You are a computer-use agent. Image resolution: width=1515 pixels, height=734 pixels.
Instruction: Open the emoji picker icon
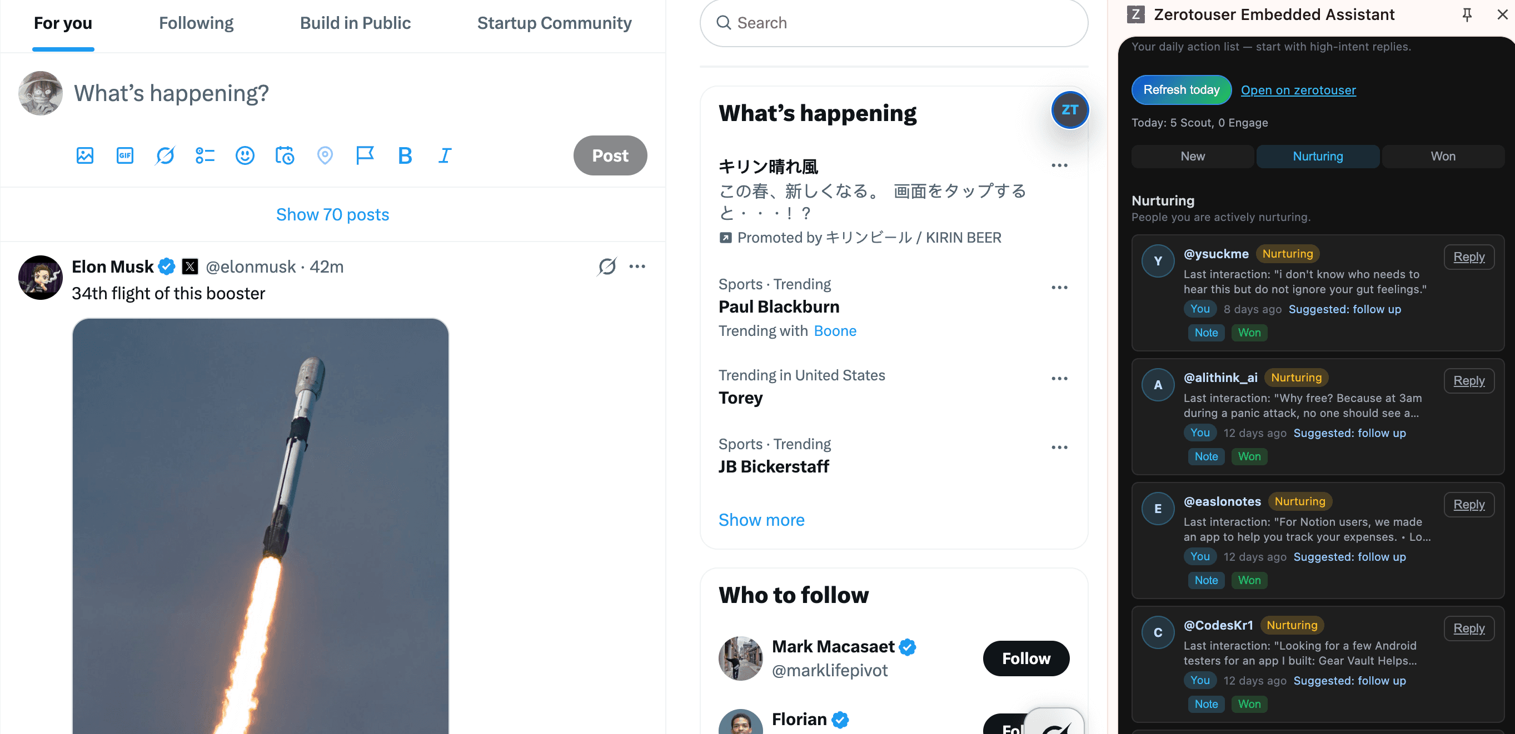click(x=245, y=155)
